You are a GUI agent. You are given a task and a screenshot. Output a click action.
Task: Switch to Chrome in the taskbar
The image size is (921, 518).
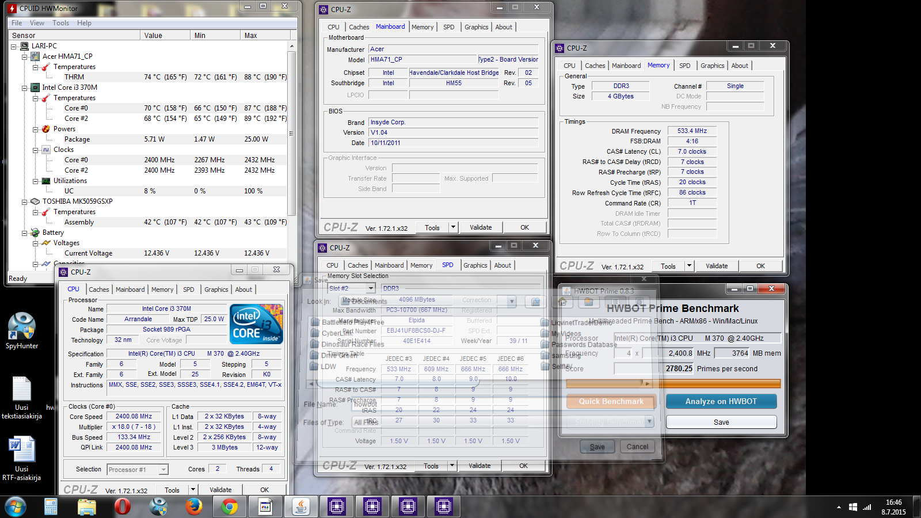coord(230,506)
